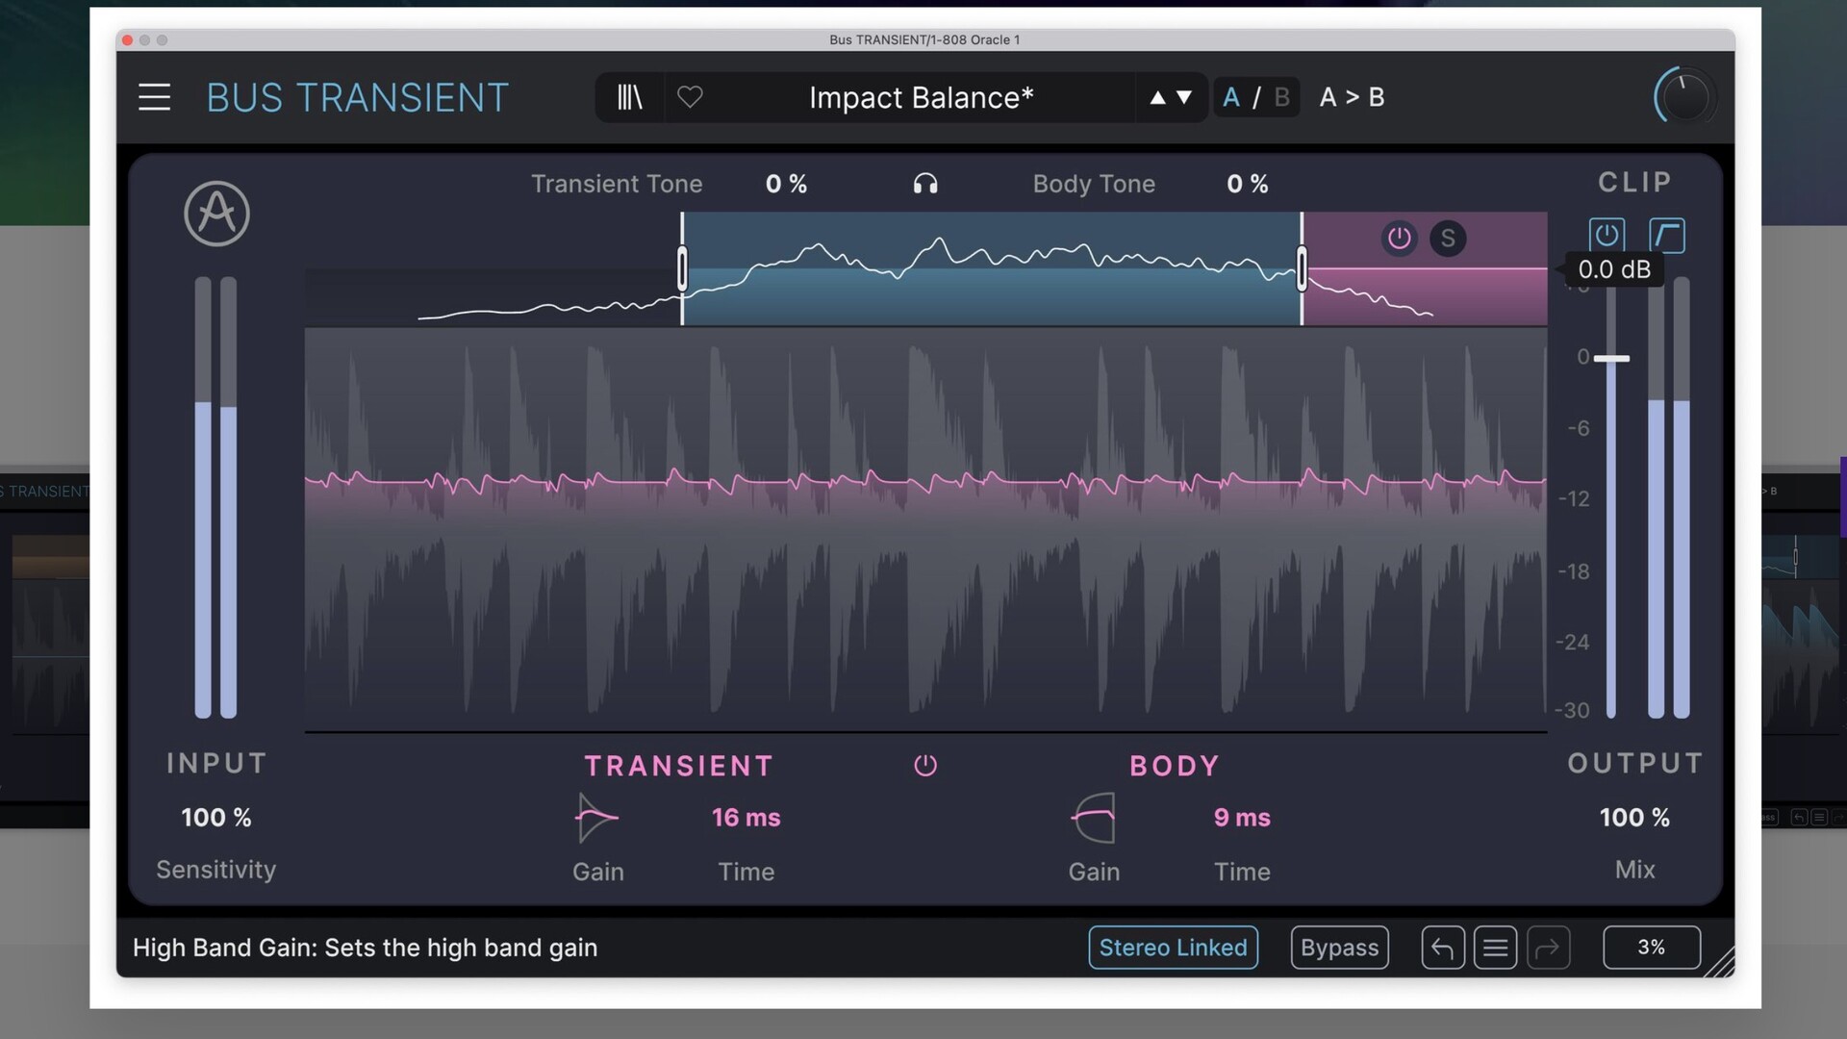The width and height of the screenshot is (1847, 1039).
Task: Copy settings with A > B button
Action: (1352, 97)
